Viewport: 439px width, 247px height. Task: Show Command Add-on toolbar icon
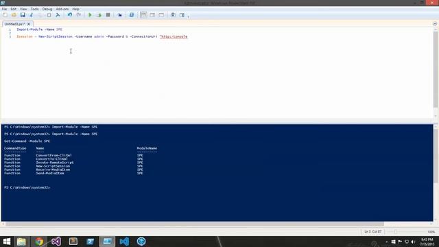(182, 15)
